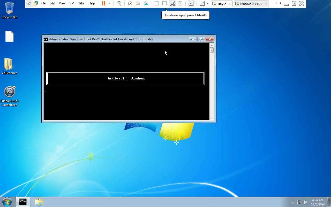Click the tab scroll left arrow
Viewport: 331px width, 207px height.
point(276,3)
